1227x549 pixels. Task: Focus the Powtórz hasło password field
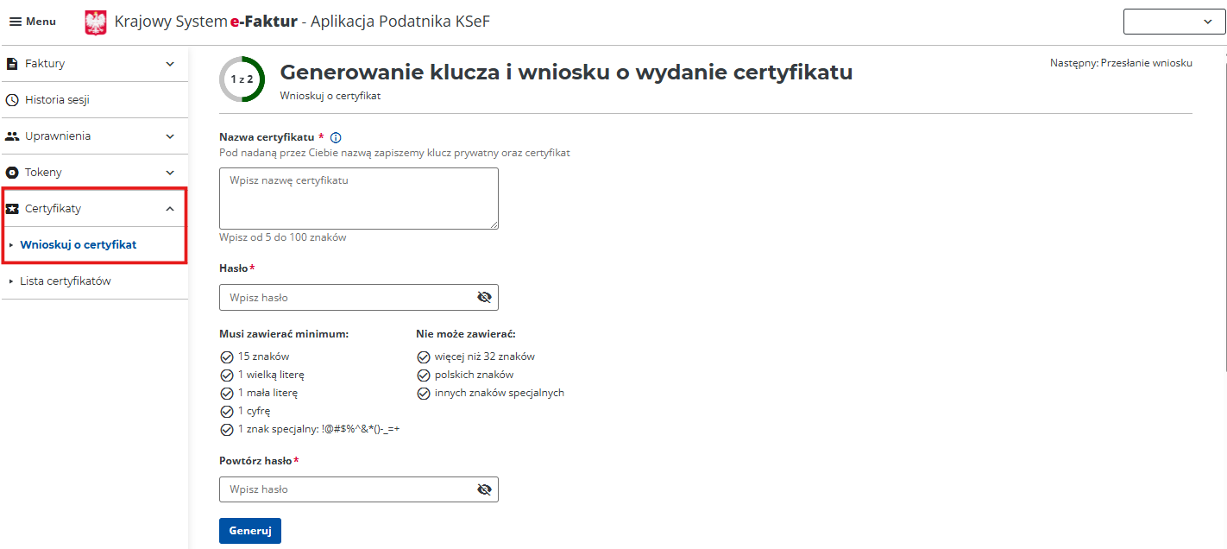click(359, 489)
